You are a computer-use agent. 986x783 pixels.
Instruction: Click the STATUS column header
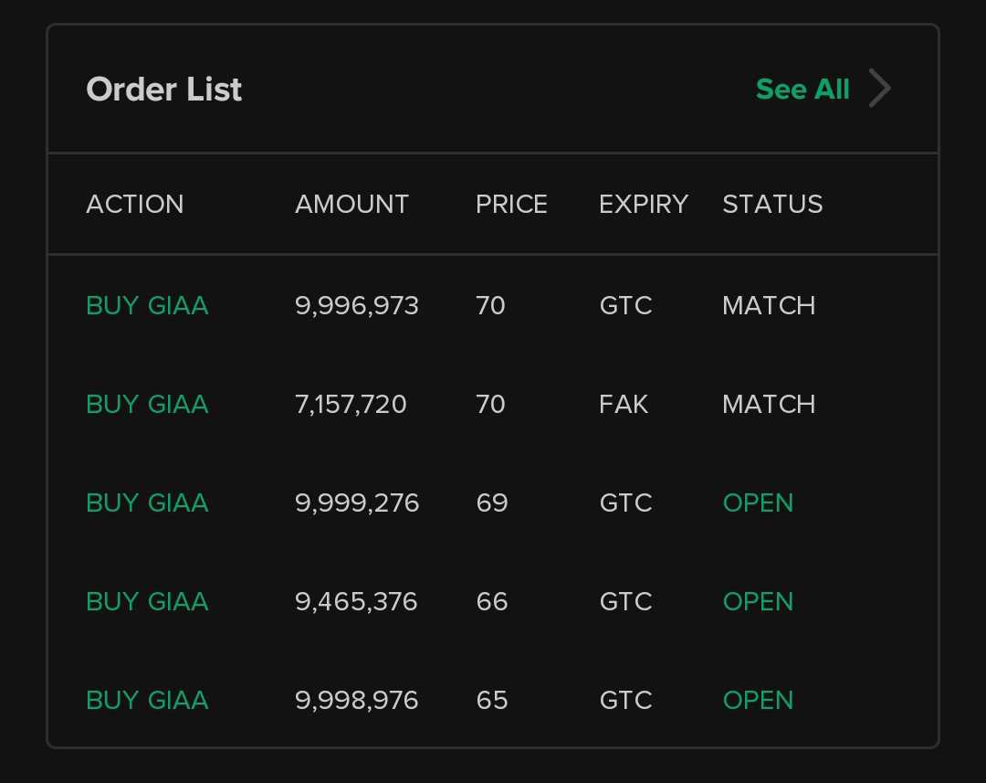pos(772,204)
